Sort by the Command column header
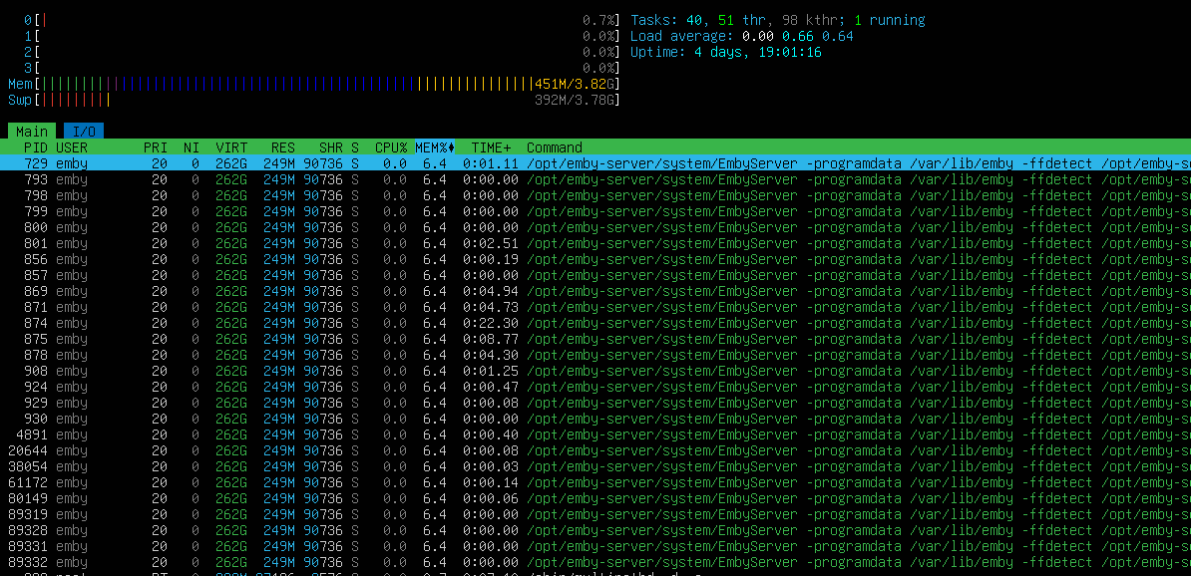1191x576 pixels. click(554, 147)
